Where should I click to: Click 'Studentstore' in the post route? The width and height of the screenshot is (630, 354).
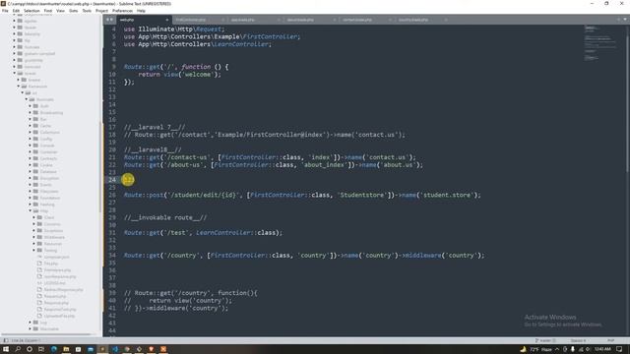(362, 195)
